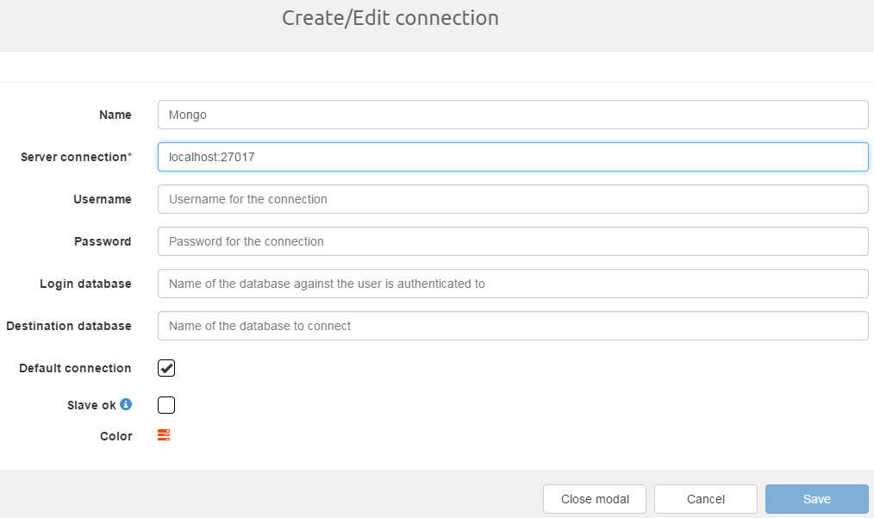
Task: Click the Close modal button
Action: (x=594, y=499)
